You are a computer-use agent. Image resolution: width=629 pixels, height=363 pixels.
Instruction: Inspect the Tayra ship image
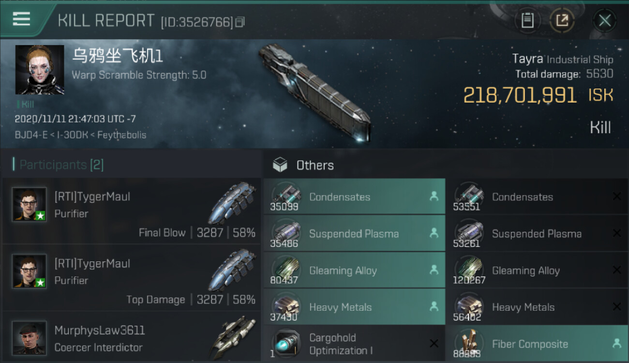[314, 92]
